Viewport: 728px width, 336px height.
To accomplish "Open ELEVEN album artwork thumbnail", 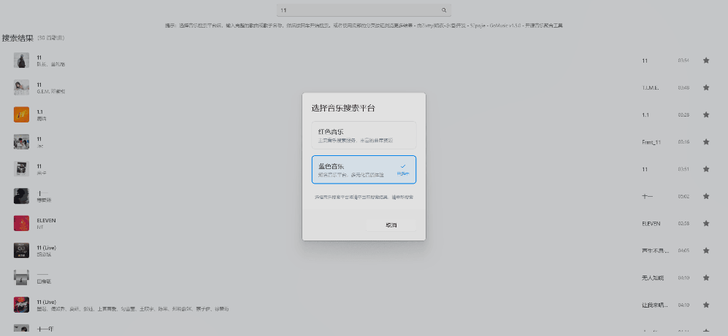I will click(x=21, y=223).
